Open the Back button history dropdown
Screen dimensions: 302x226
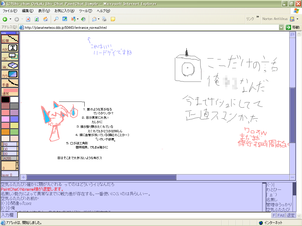click(x=10, y=19)
